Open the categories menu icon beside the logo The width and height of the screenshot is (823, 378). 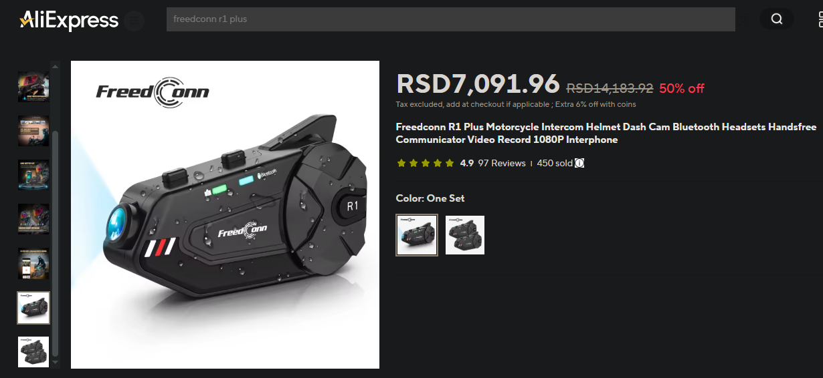[134, 21]
